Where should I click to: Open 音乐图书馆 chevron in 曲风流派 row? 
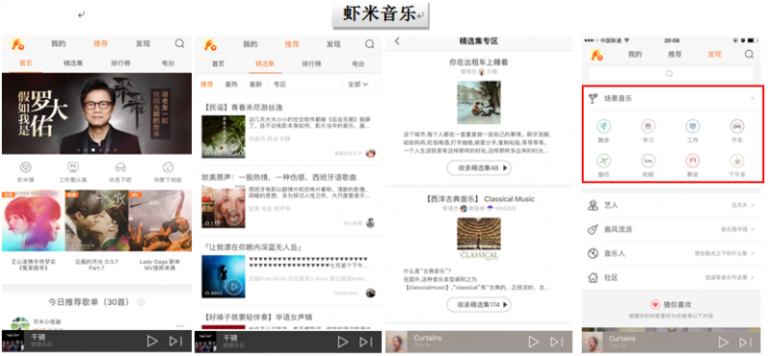coord(753,229)
